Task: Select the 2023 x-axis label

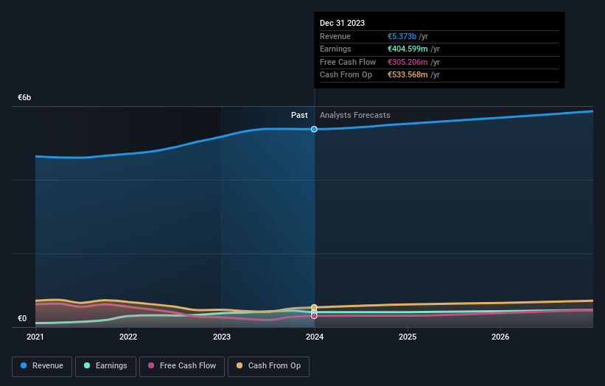Action: click(222, 337)
